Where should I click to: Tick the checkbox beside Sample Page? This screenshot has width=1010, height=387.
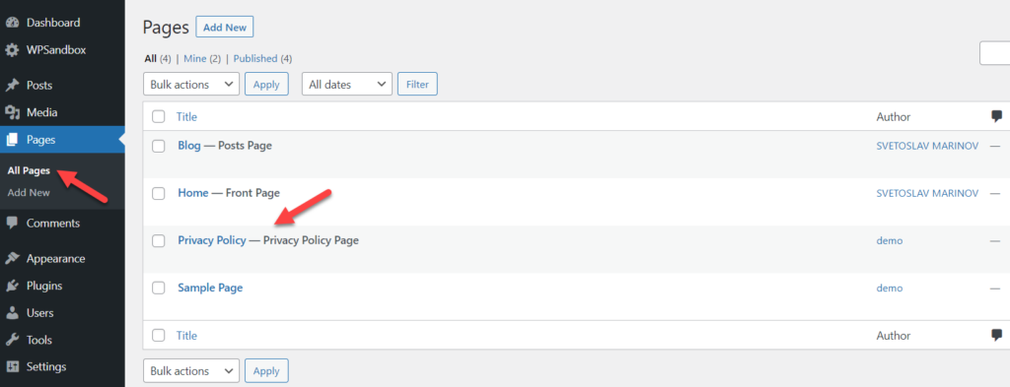159,288
